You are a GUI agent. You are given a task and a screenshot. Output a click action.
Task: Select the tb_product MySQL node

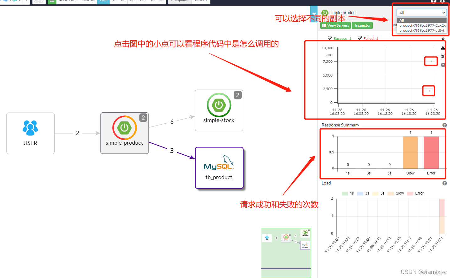(219, 168)
